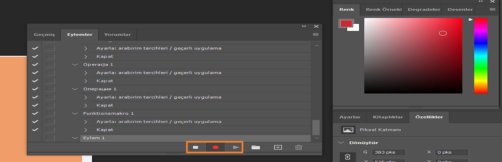Click the Piksel Katmanı layer icon
The width and height of the screenshot is (502, 162).
coord(348,130)
